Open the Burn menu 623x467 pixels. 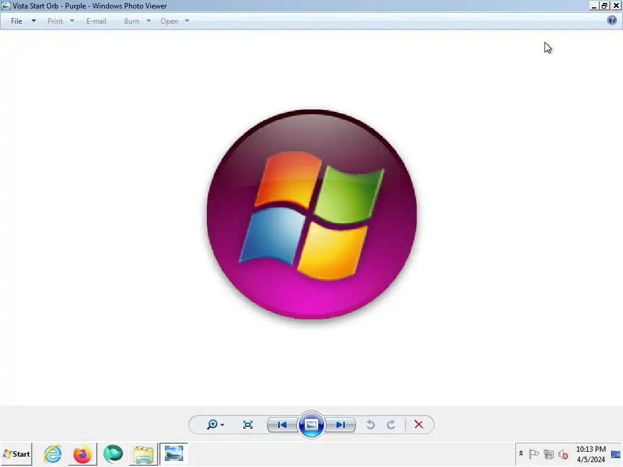tap(131, 21)
